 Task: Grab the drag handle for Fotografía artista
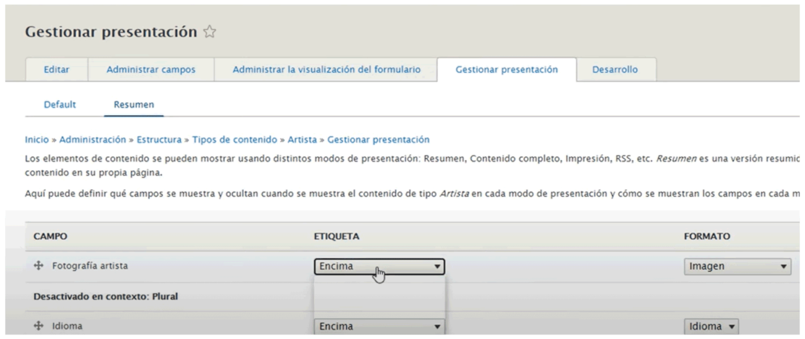(x=38, y=267)
